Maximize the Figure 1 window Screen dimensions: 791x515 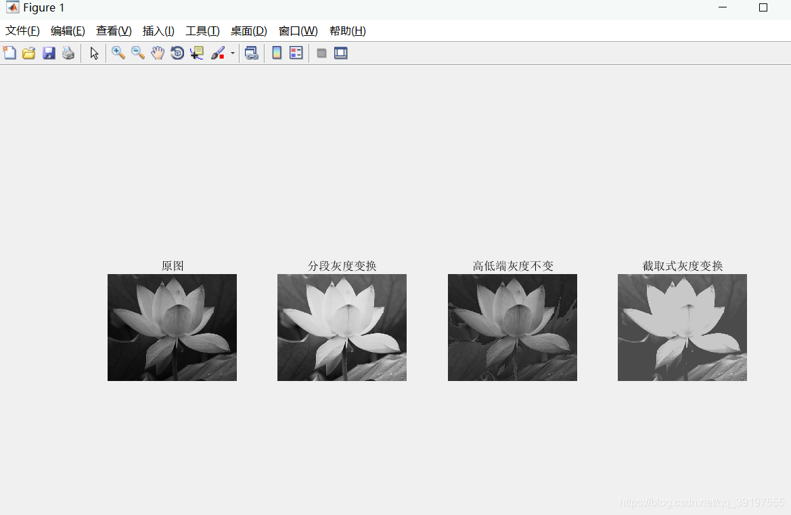[x=763, y=7]
